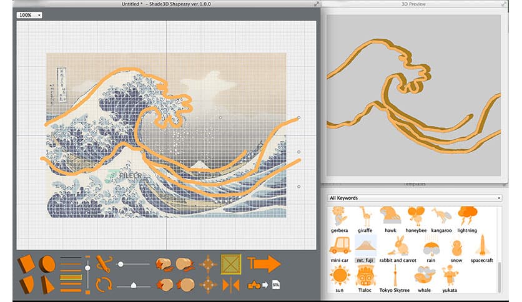Image resolution: width=522 pixels, height=302 pixels.
Task: Toggle the crossed-box background image icon
Action: coord(230,264)
